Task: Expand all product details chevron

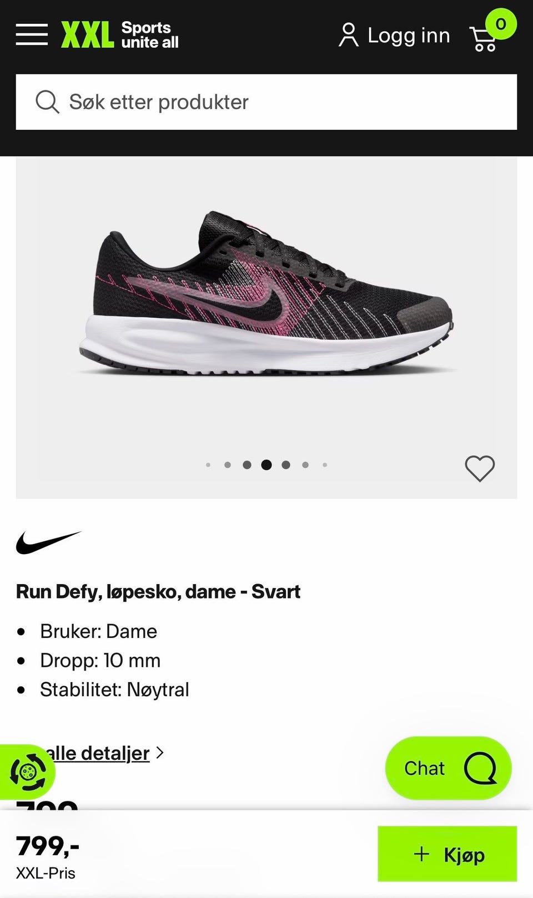Action: click(160, 753)
